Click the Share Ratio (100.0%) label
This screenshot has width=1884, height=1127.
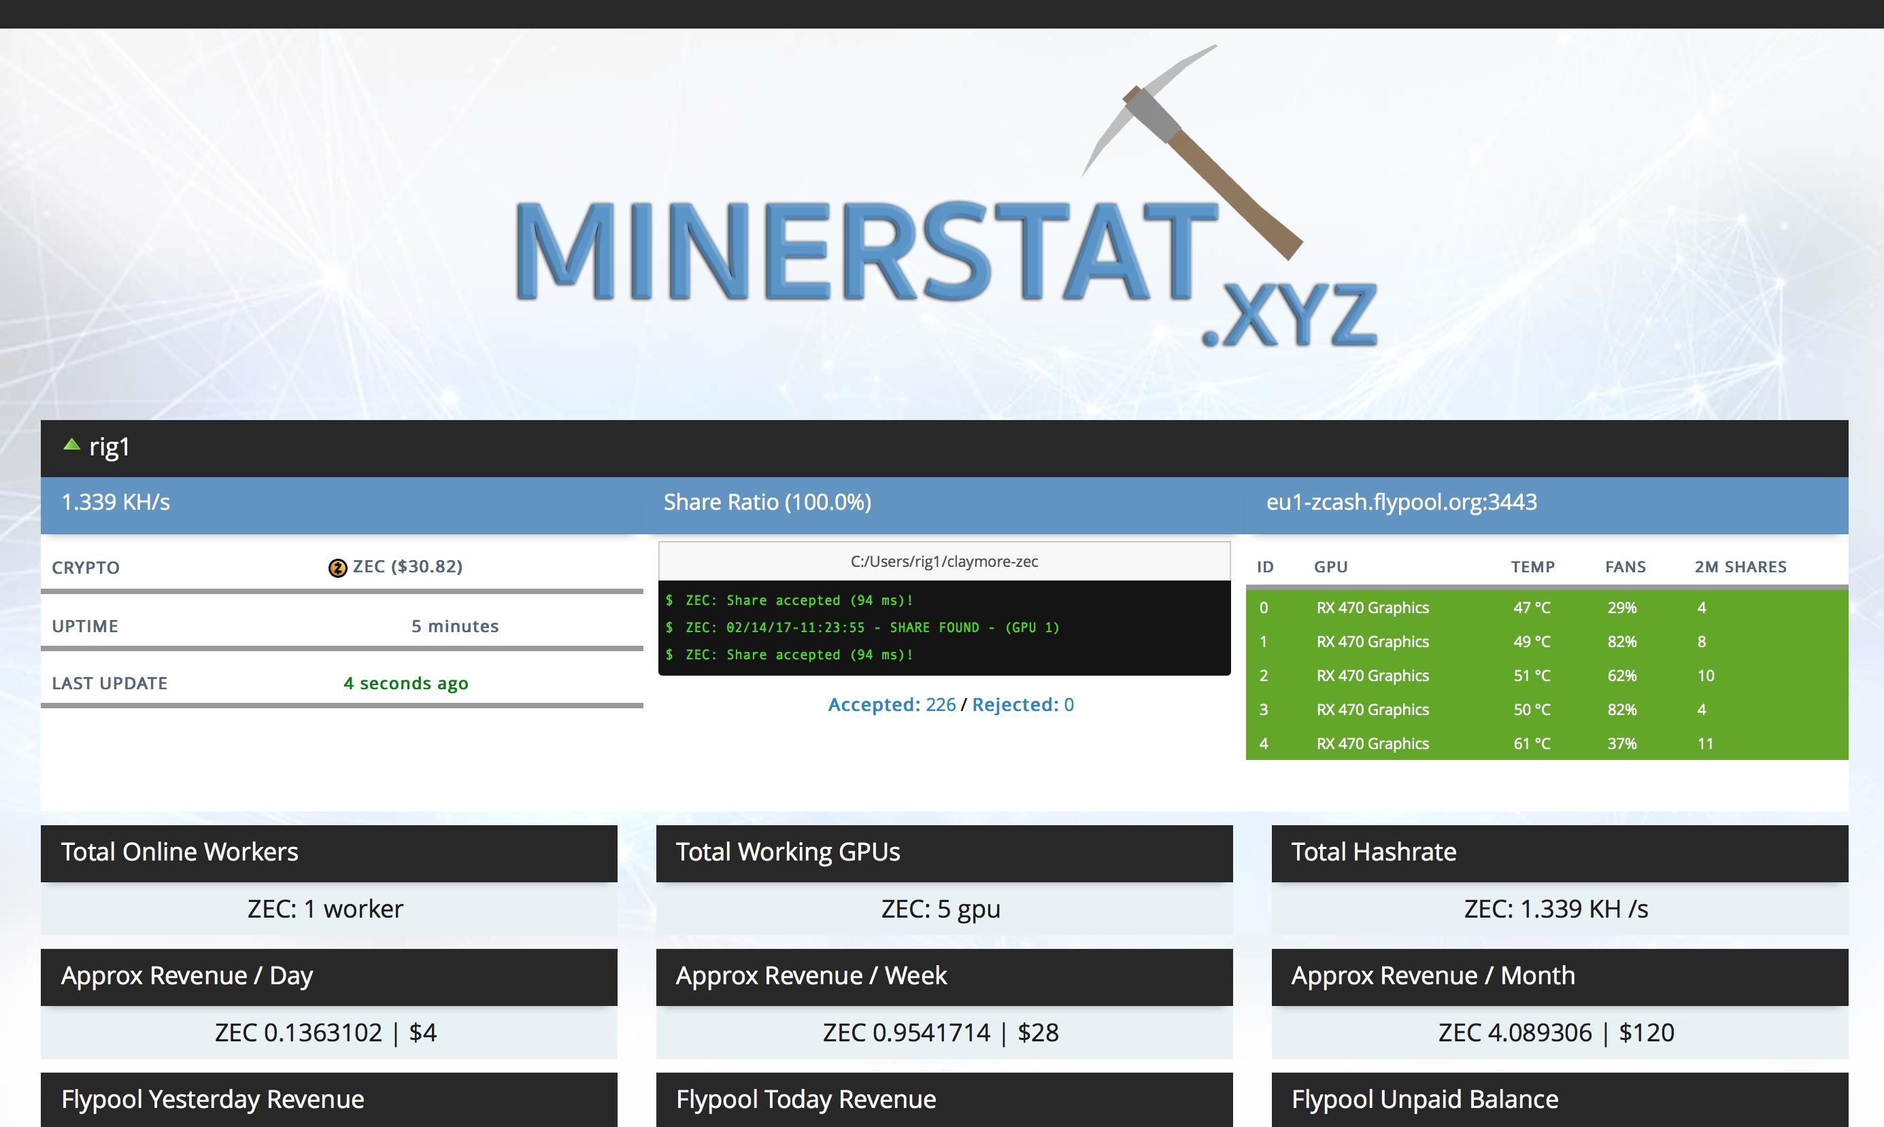click(767, 502)
